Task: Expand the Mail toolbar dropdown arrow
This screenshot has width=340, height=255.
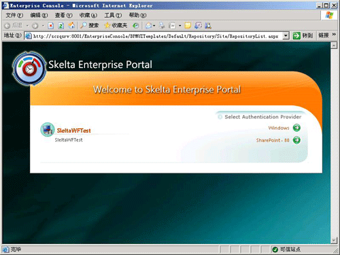Action: pos(154,26)
